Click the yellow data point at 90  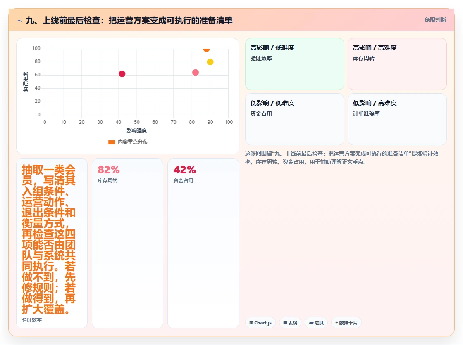(x=210, y=62)
